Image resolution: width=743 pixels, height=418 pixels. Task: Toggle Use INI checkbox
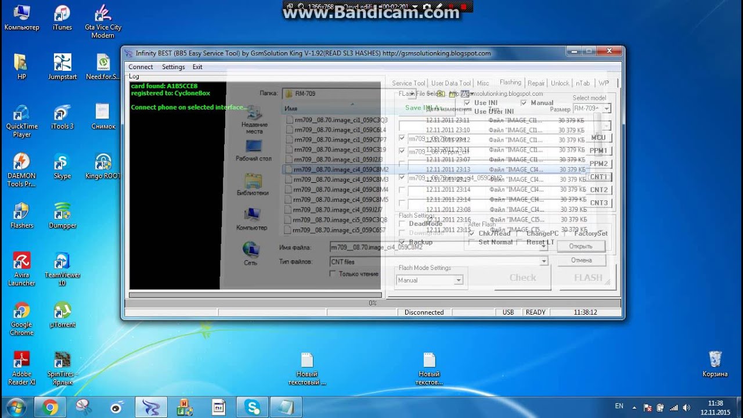(x=467, y=103)
